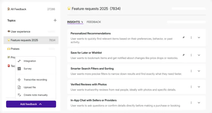Open more options for Save for Later or Wishlist

point(191,55)
